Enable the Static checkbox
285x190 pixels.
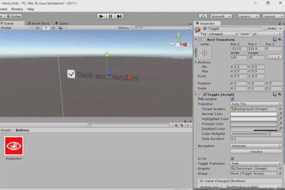pyautogui.click(x=266, y=28)
